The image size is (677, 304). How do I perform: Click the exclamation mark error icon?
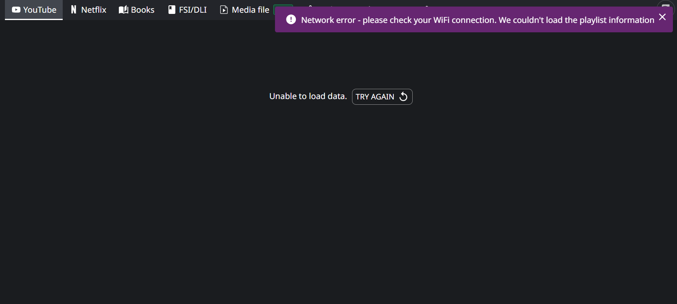(x=291, y=20)
